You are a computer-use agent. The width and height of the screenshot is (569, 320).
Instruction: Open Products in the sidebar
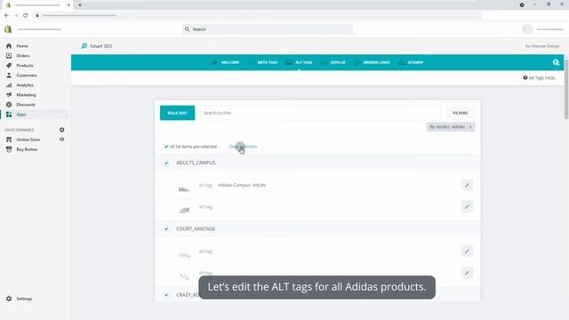point(24,66)
